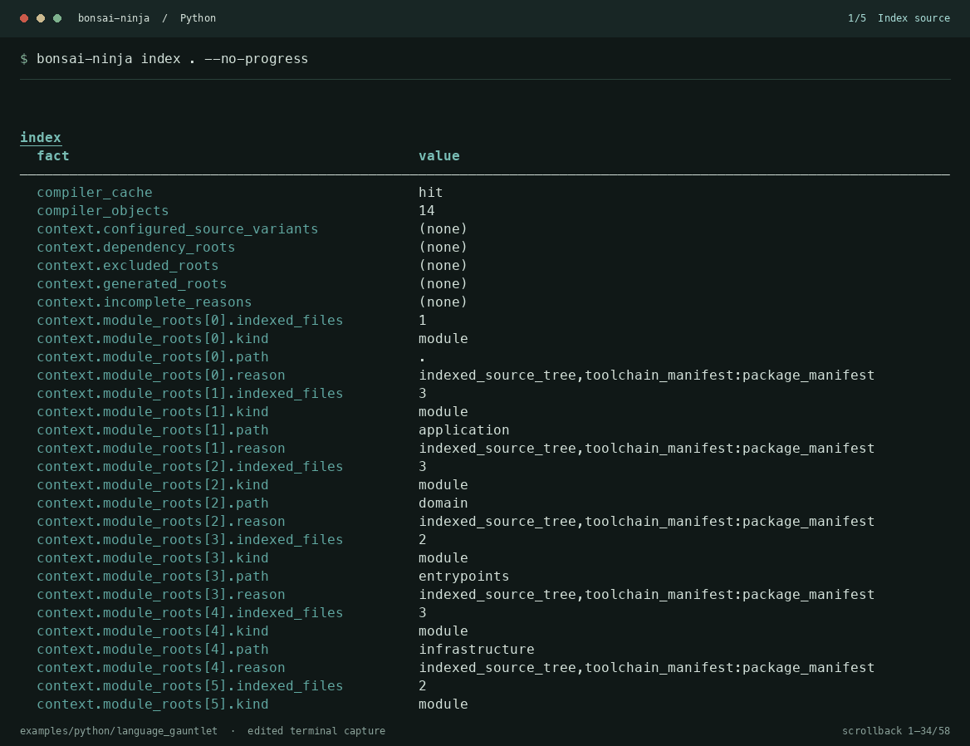Select the compiler_objects fact row
Screen dimensions: 970x746
tap(103, 211)
